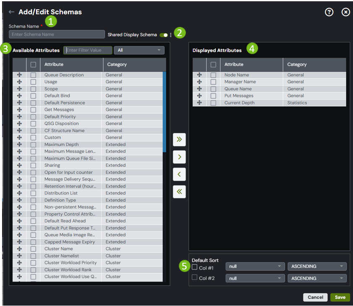The height and width of the screenshot is (306, 353).
Task: Select the Maximum Message Len... attribute text
Action: click(x=70, y=151)
